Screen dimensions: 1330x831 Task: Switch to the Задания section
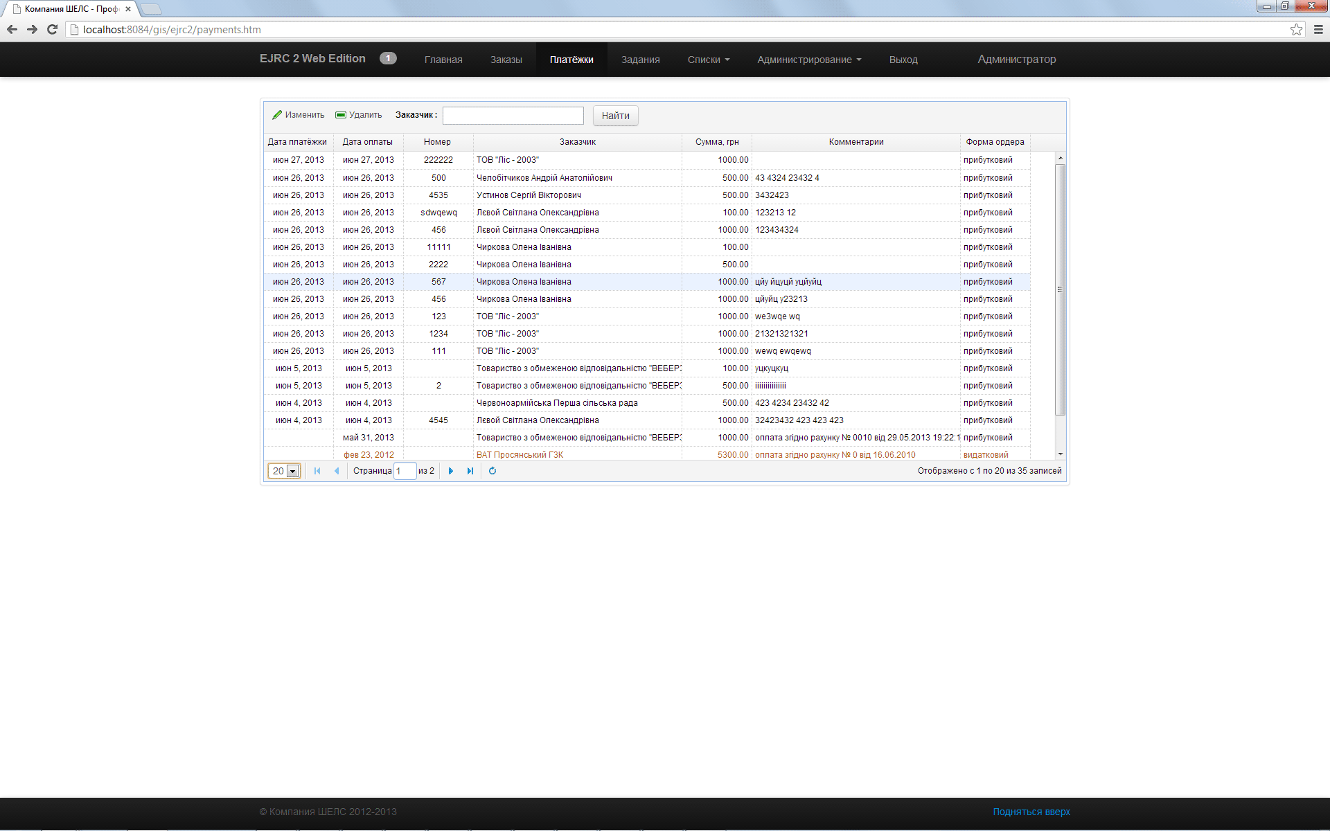[x=640, y=60]
